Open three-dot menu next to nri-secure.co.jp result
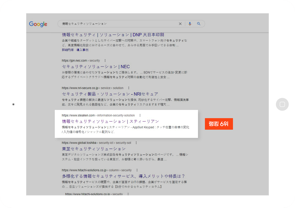The image size is (295, 208). [129, 88]
